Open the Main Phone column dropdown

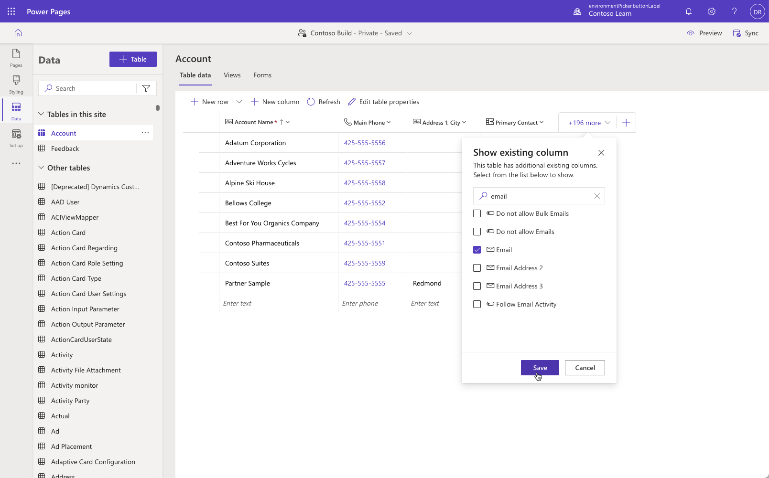[x=389, y=122]
